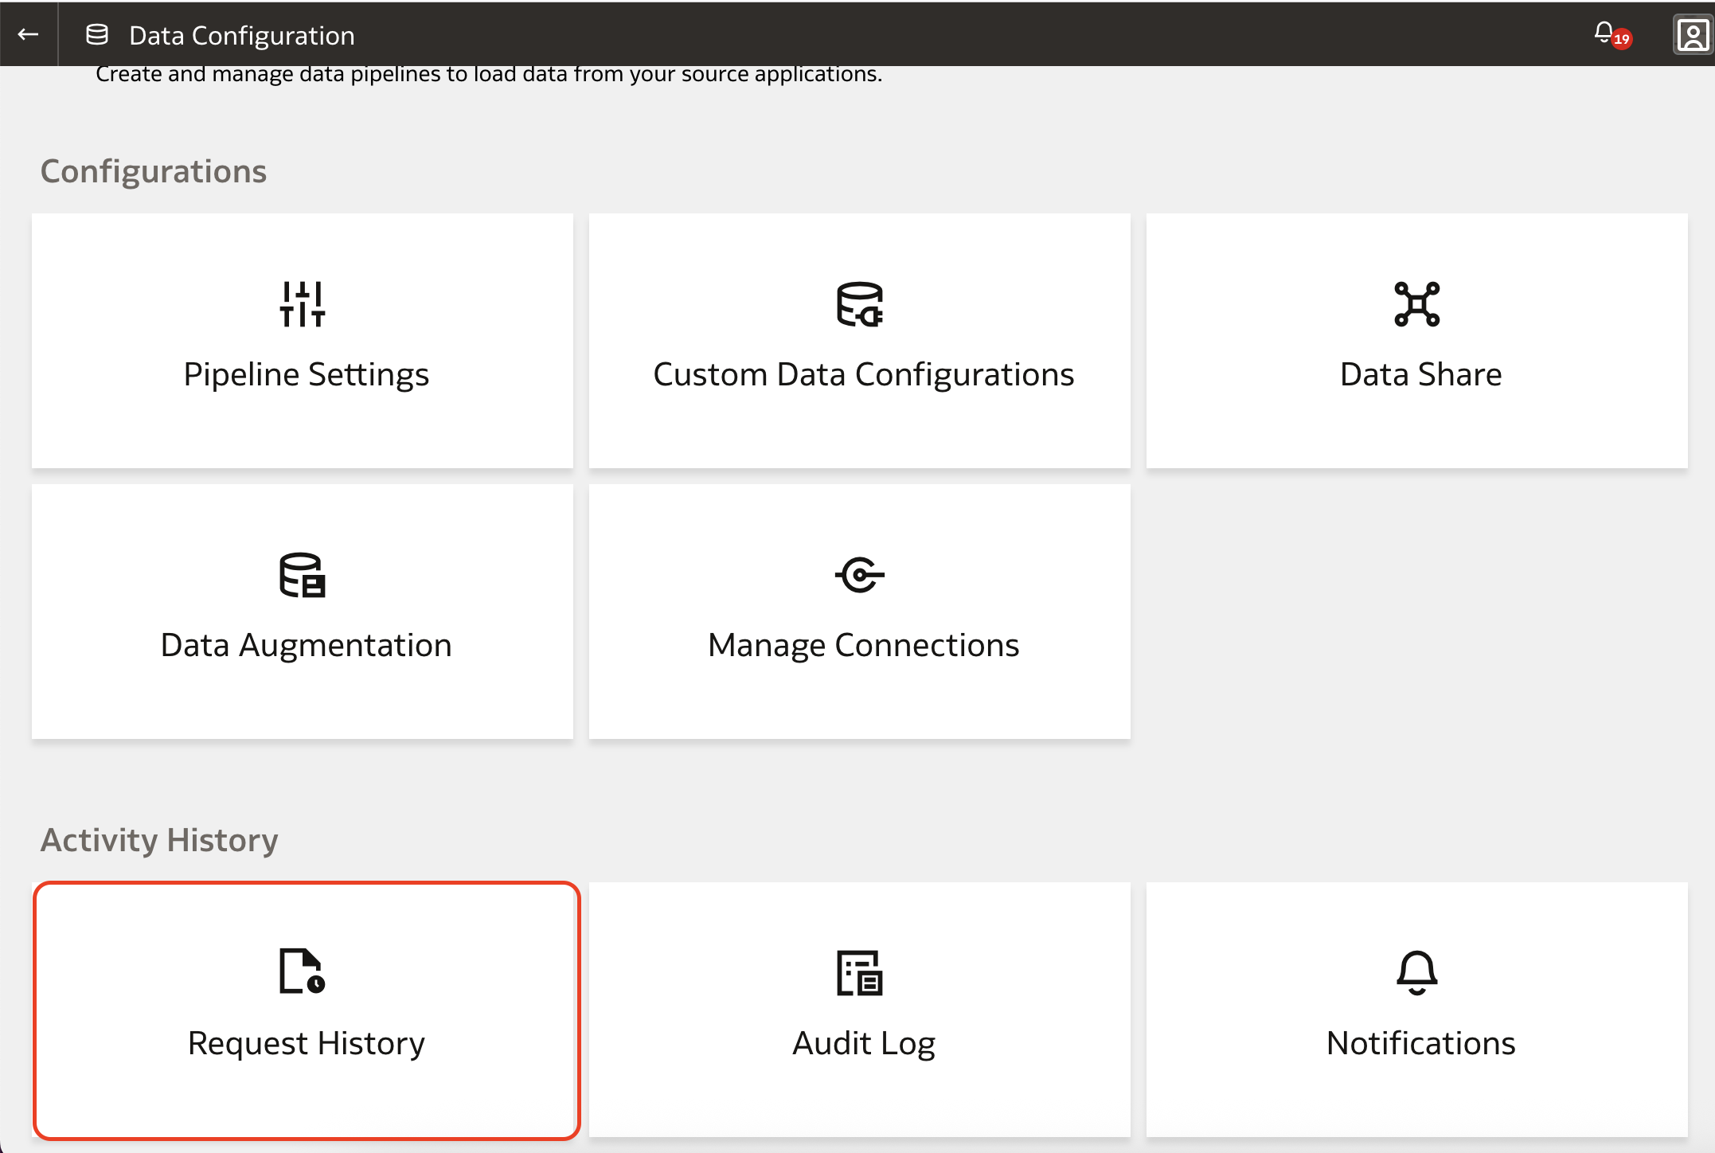
Task: Open the user profile icon
Action: pos(1692,34)
